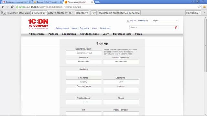Reload the page with refresh icon
Image resolution: width=207 pixels, height=116 pixels.
[12, 7]
